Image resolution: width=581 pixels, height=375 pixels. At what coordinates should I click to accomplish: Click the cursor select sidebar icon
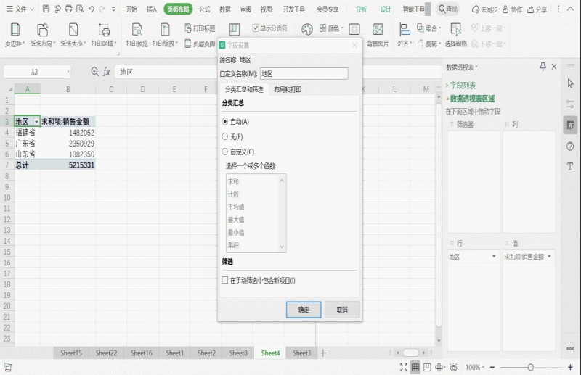coord(570,83)
